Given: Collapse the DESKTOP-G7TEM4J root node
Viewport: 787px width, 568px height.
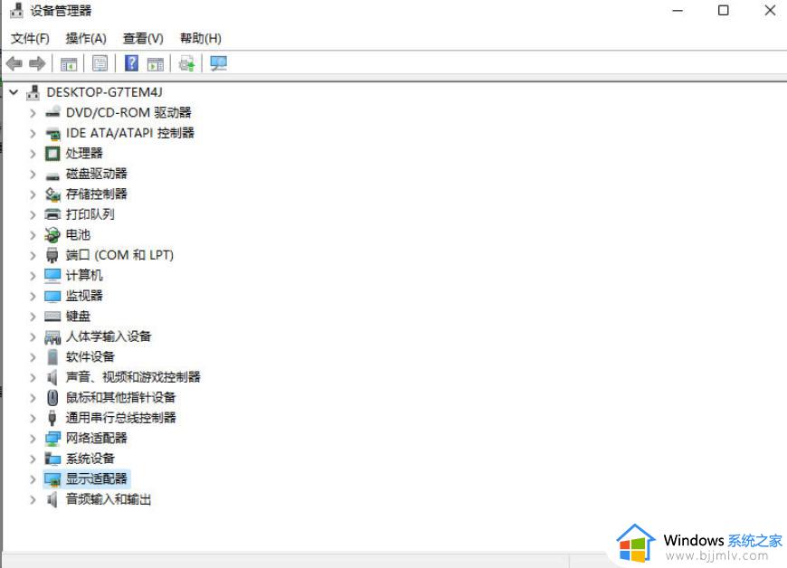Looking at the screenshot, I should click(x=14, y=92).
